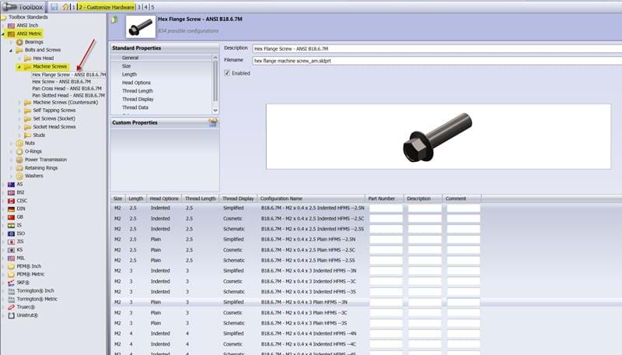This screenshot has height=355, width=622.
Task: Click the Truarc standard icon
Action: (11, 307)
